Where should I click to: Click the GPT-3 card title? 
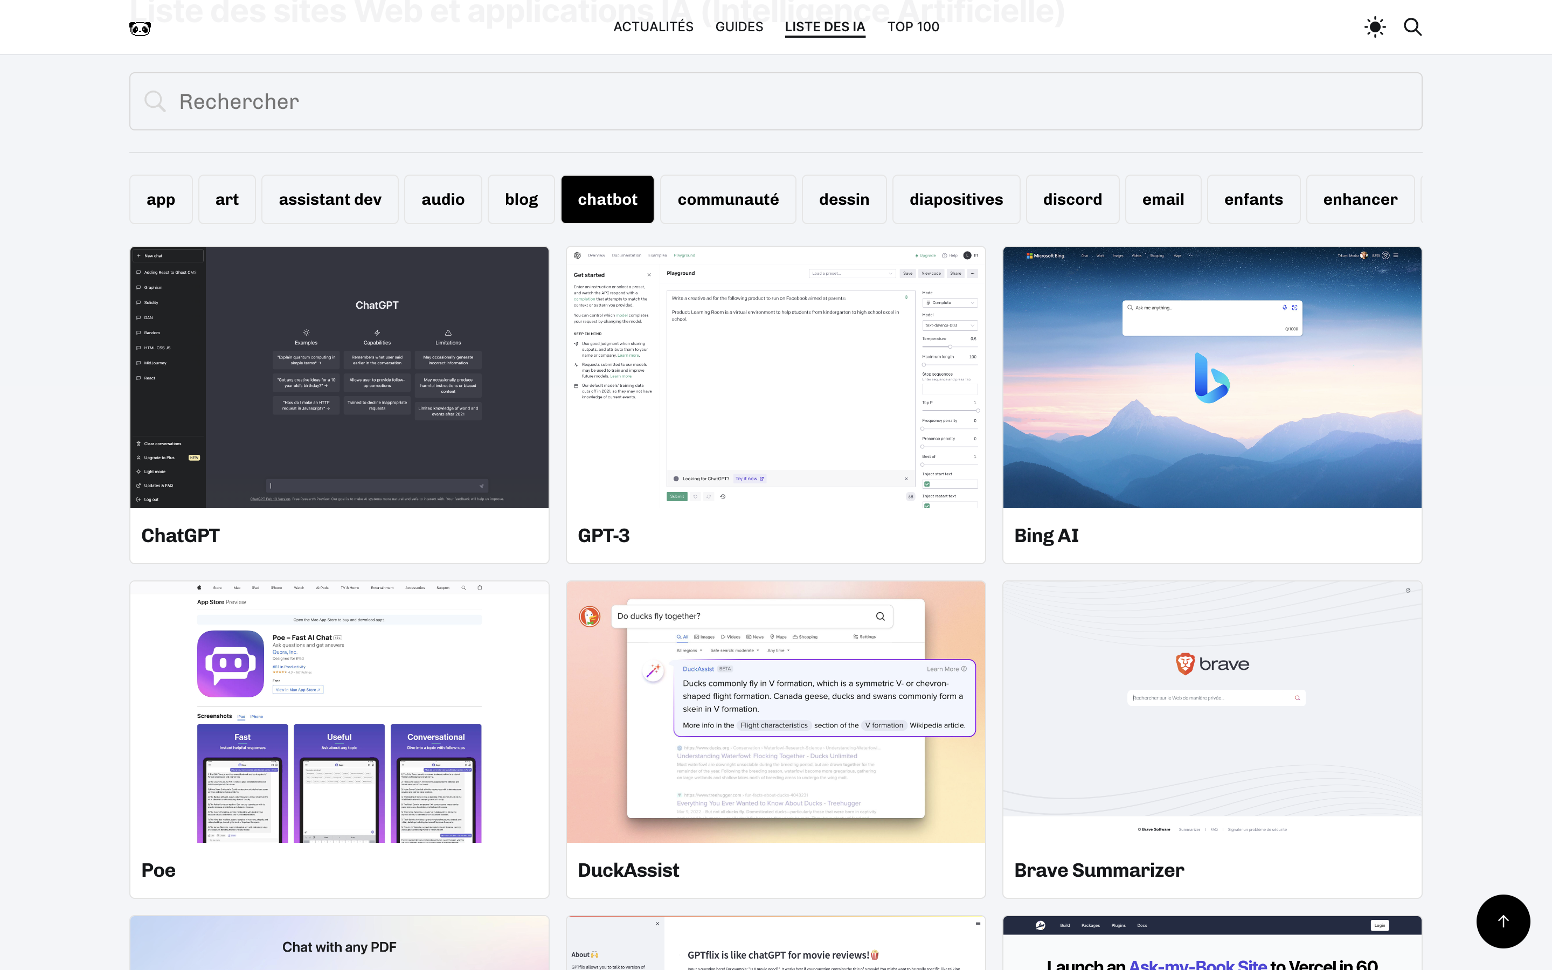coord(604,536)
